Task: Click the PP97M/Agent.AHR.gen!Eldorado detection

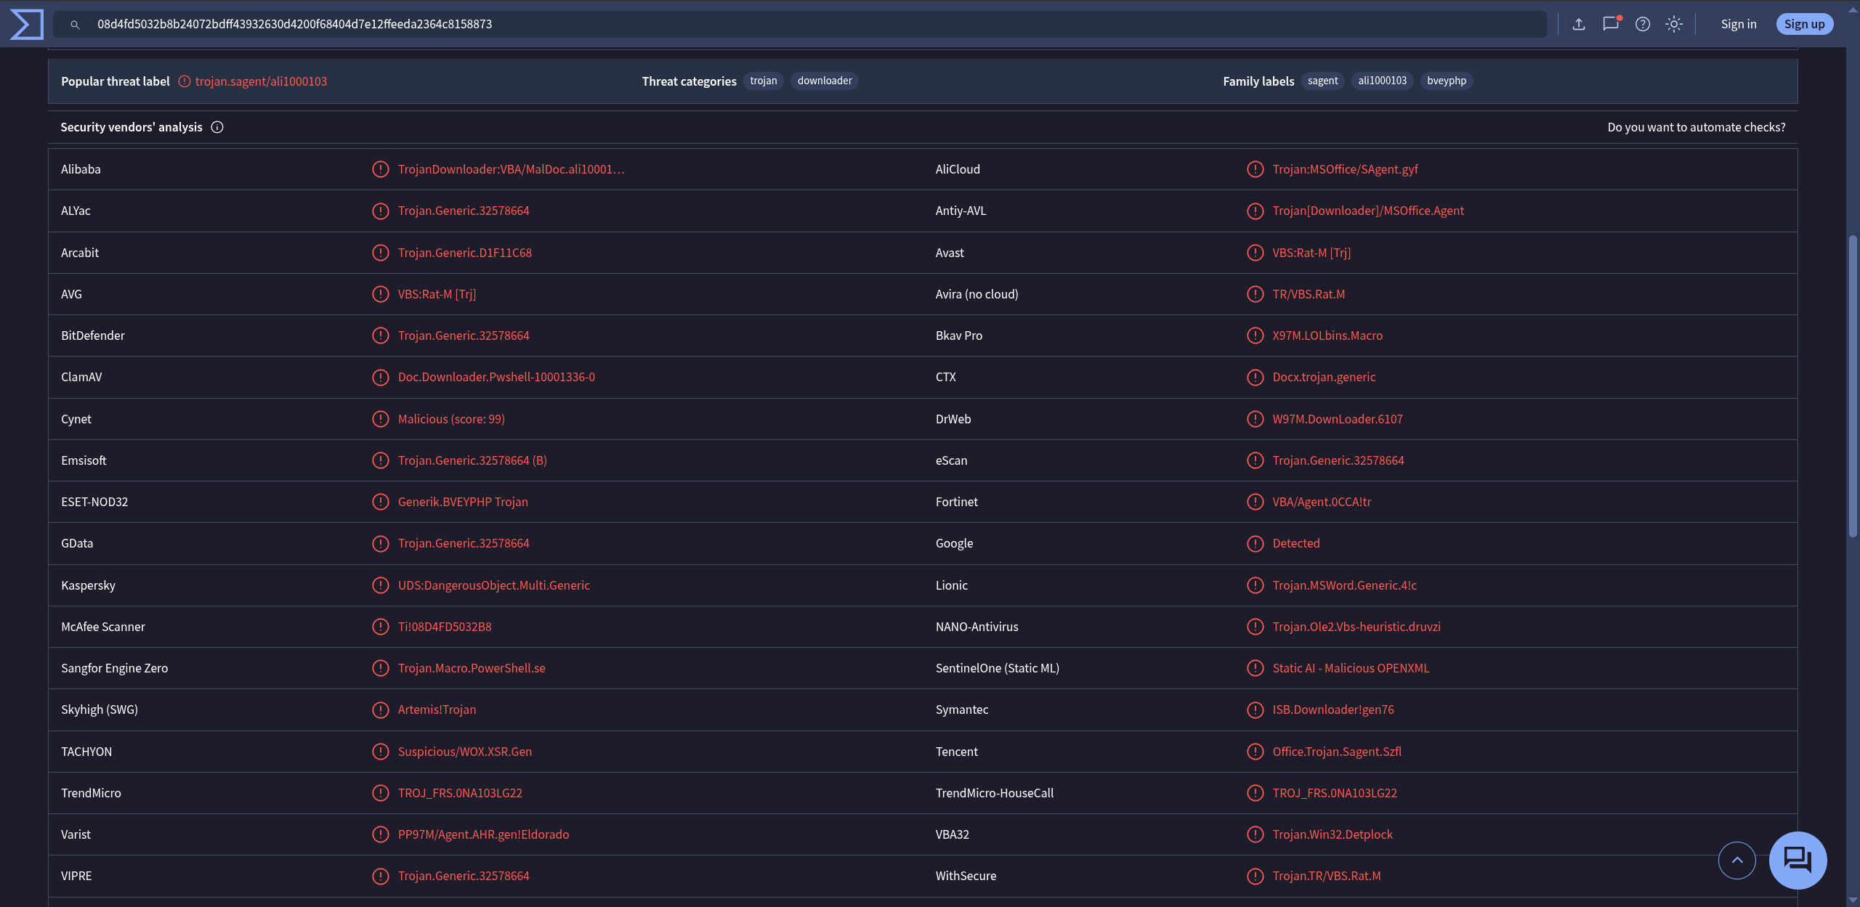Action: tap(483, 834)
